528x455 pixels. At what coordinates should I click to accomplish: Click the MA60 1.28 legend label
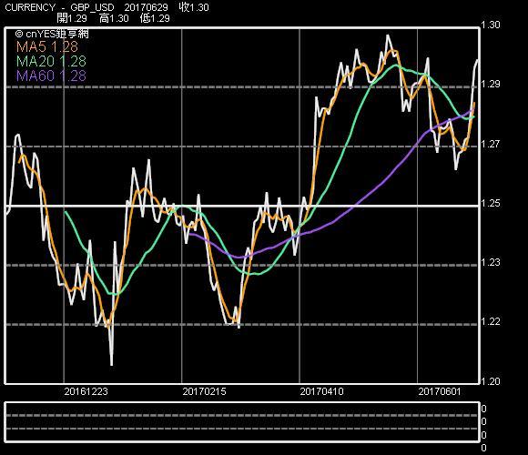coord(51,76)
